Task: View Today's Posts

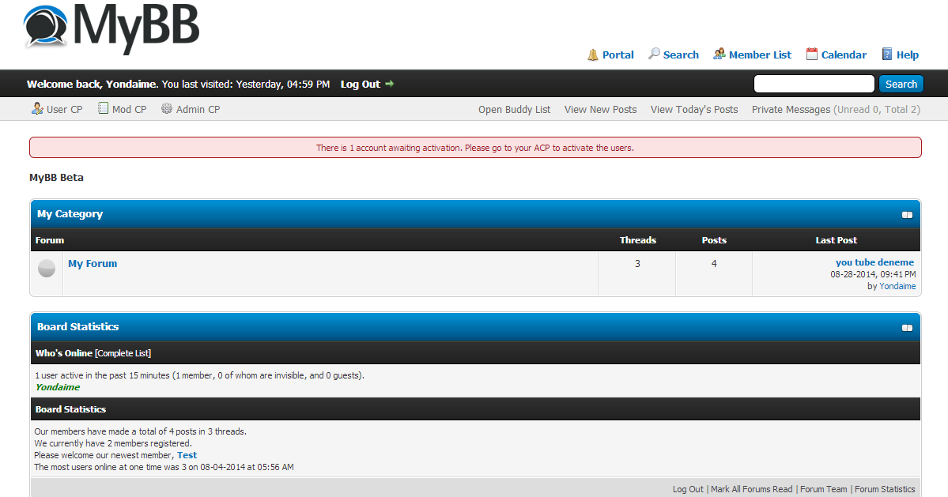Action: pyautogui.click(x=693, y=109)
